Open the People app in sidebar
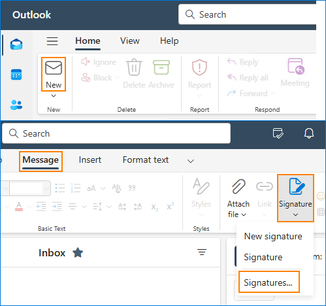This screenshot has height=306, width=326. (x=16, y=105)
